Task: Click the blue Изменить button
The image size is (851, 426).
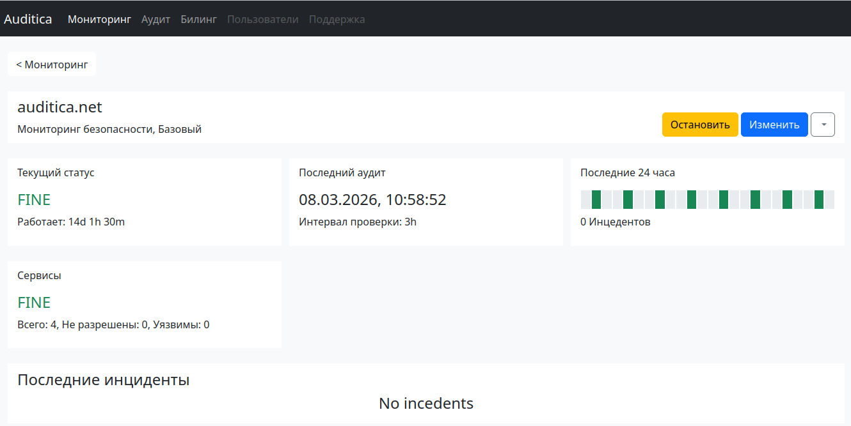Action: click(x=774, y=125)
